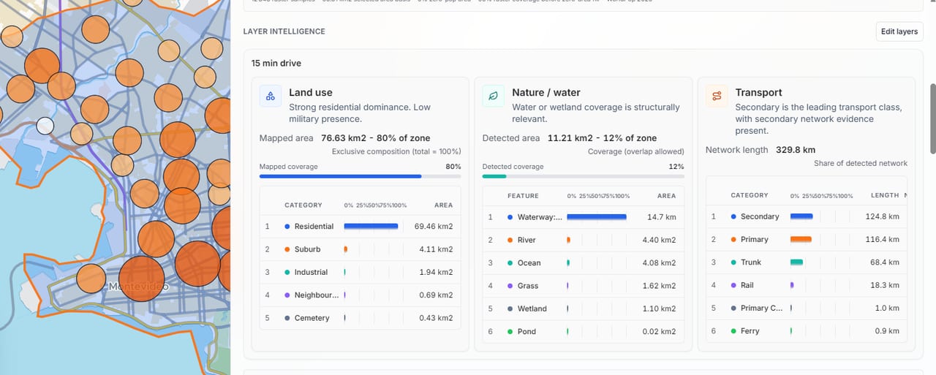The height and width of the screenshot is (375, 936).
Task: Click the Nature / water leaf icon
Action: coord(494,96)
